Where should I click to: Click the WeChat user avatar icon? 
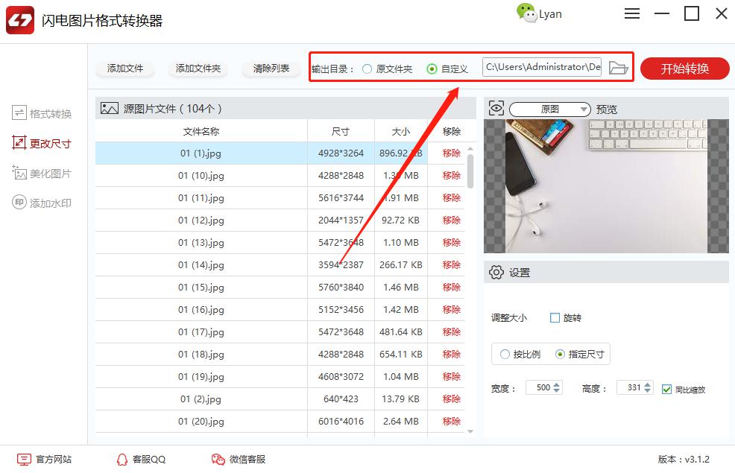tap(526, 13)
